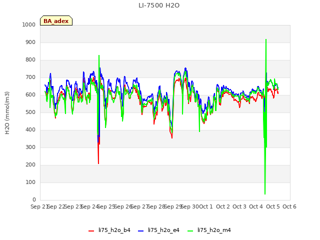Click the 0 y-axis tick label
The image size is (320, 240).
click(34, 200)
